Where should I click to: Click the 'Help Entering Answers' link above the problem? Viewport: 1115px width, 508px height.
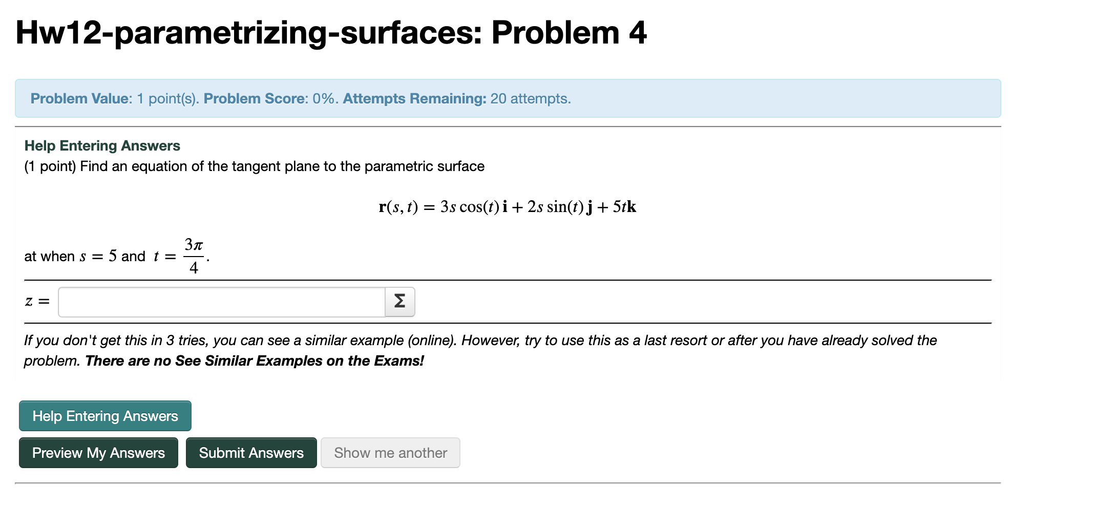pos(102,145)
